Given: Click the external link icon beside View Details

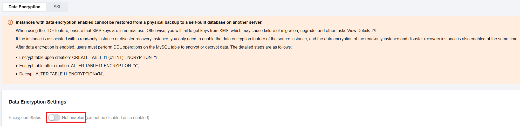Looking at the screenshot, I should pyautogui.click(x=374, y=31).
